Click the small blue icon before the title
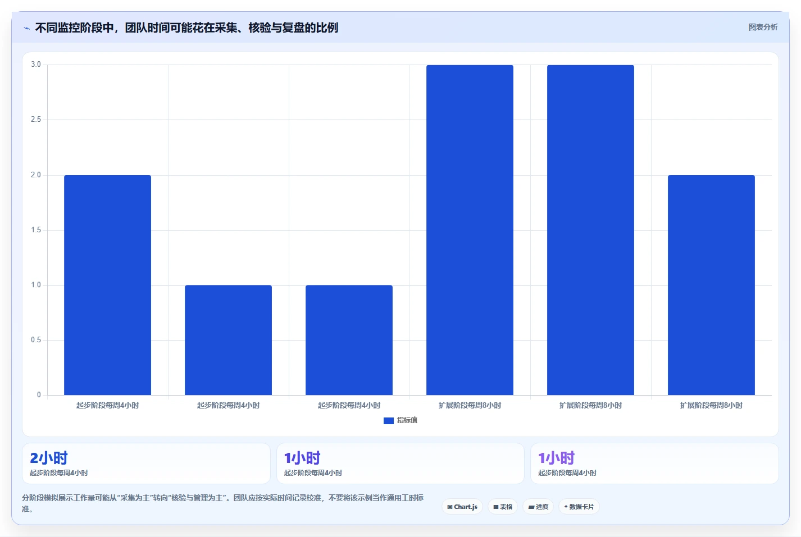This screenshot has width=801, height=537. 26,28
